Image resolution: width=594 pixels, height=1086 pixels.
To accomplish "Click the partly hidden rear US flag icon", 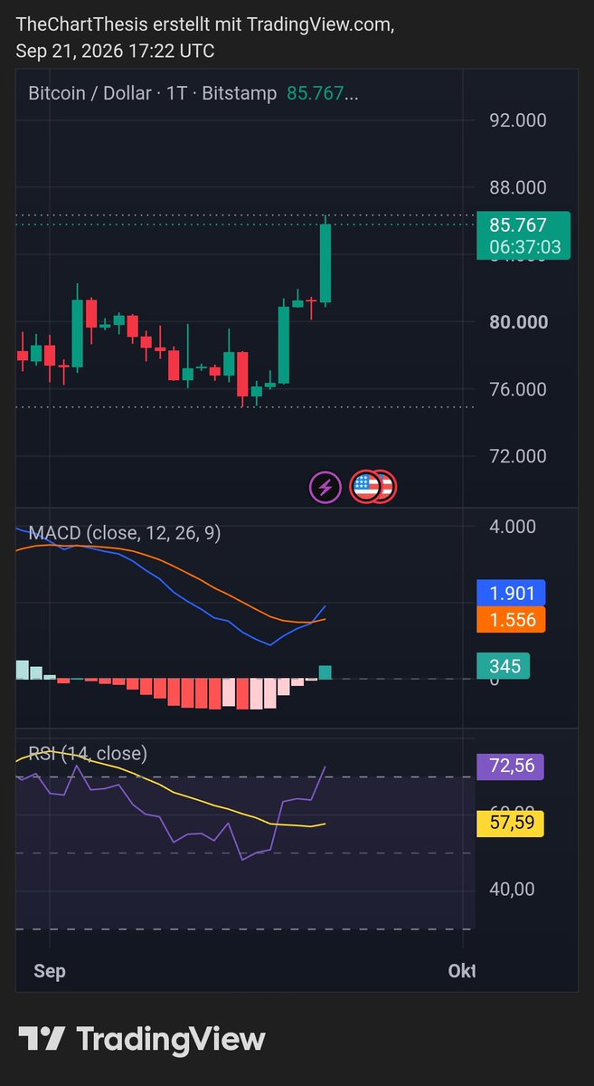I will [388, 487].
